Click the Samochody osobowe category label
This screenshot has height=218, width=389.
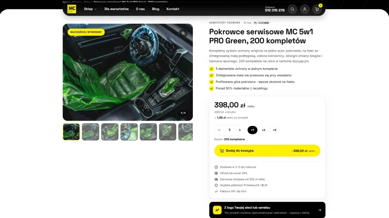[224, 23]
